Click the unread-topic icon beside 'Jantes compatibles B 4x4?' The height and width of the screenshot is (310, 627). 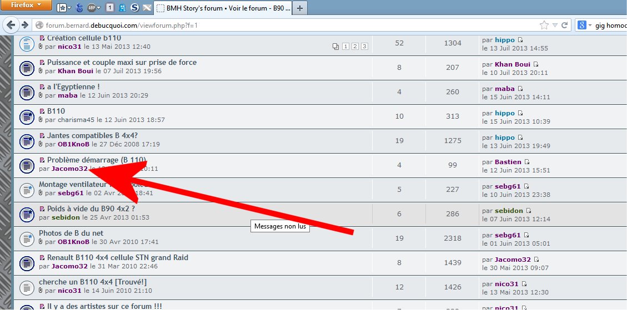27,141
